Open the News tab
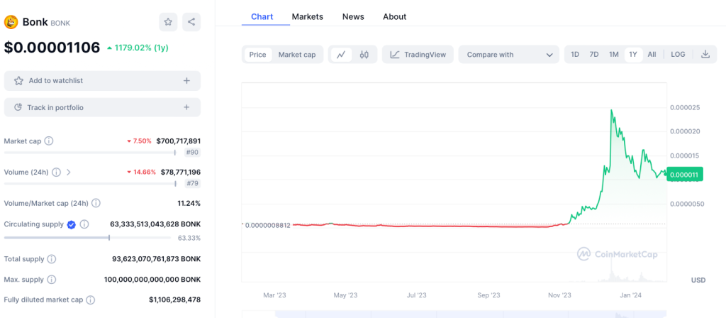Screen dimensions: 726x318 click(353, 17)
